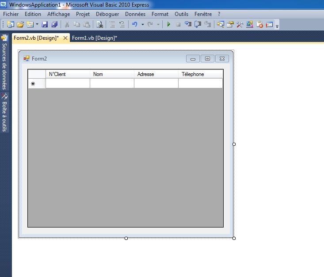Click the empty cell under Télephone

(x=200, y=83)
